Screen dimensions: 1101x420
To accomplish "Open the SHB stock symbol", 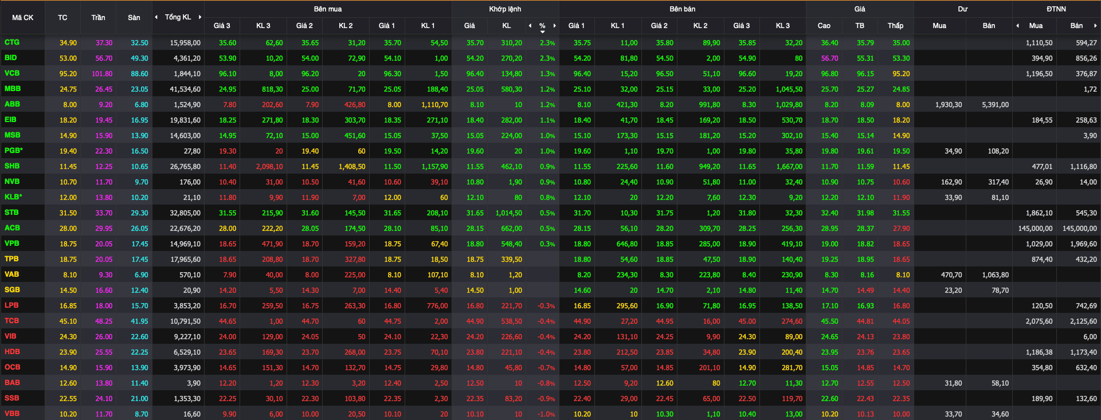I will 12,166.
